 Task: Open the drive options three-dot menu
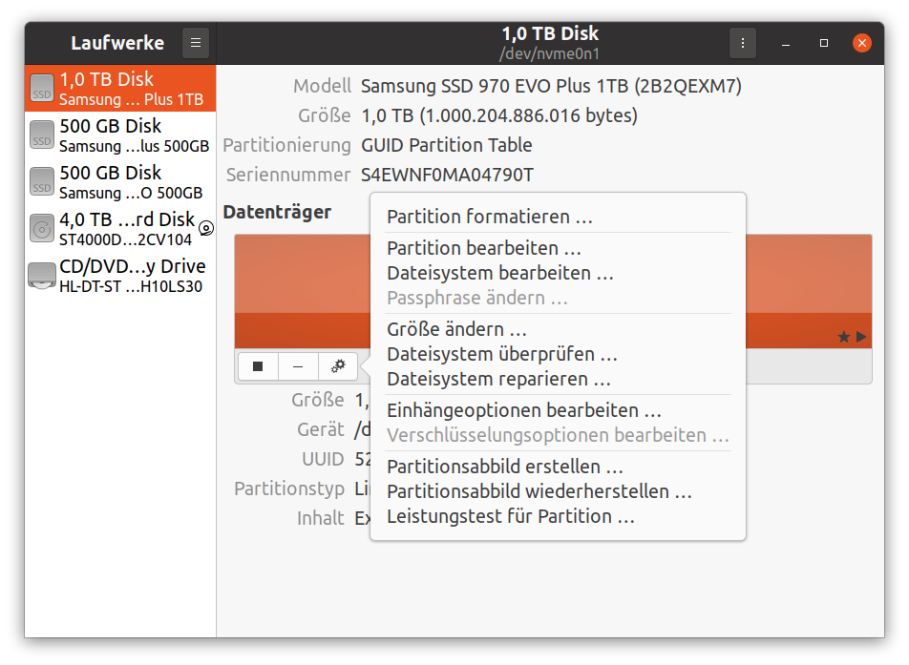(742, 43)
